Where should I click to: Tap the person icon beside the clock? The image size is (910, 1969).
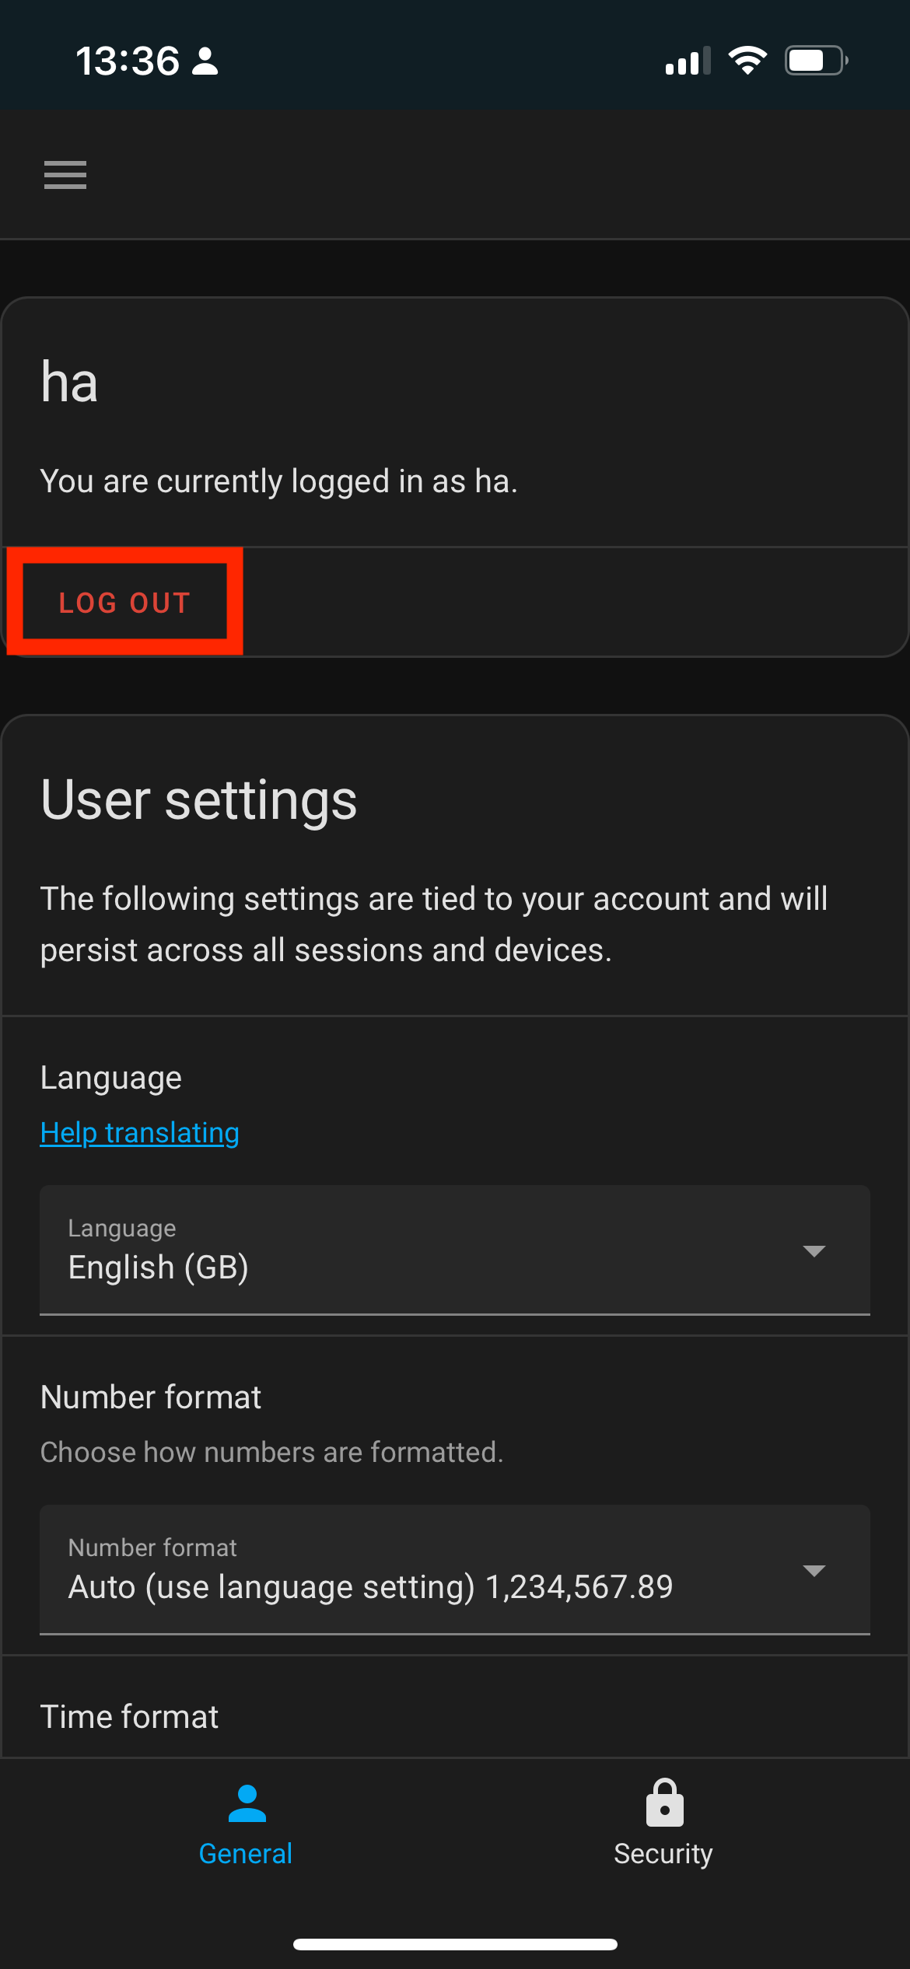(205, 61)
